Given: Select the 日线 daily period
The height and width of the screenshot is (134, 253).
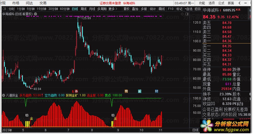Looking at the screenshot, I should [75, 9].
